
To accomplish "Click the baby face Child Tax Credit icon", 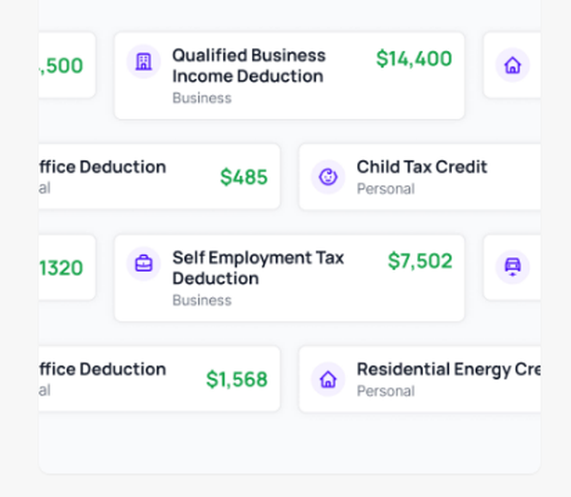I will (x=328, y=177).
